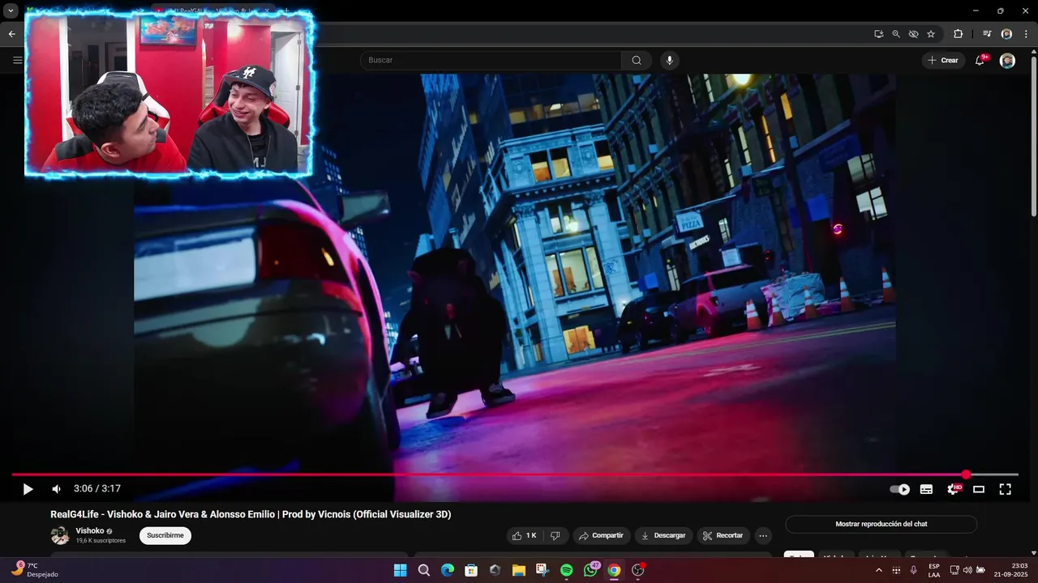This screenshot has width=1038, height=583.
Task: Open Chrome three-dot menu
Action: pyautogui.click(x=1026, y=34)
